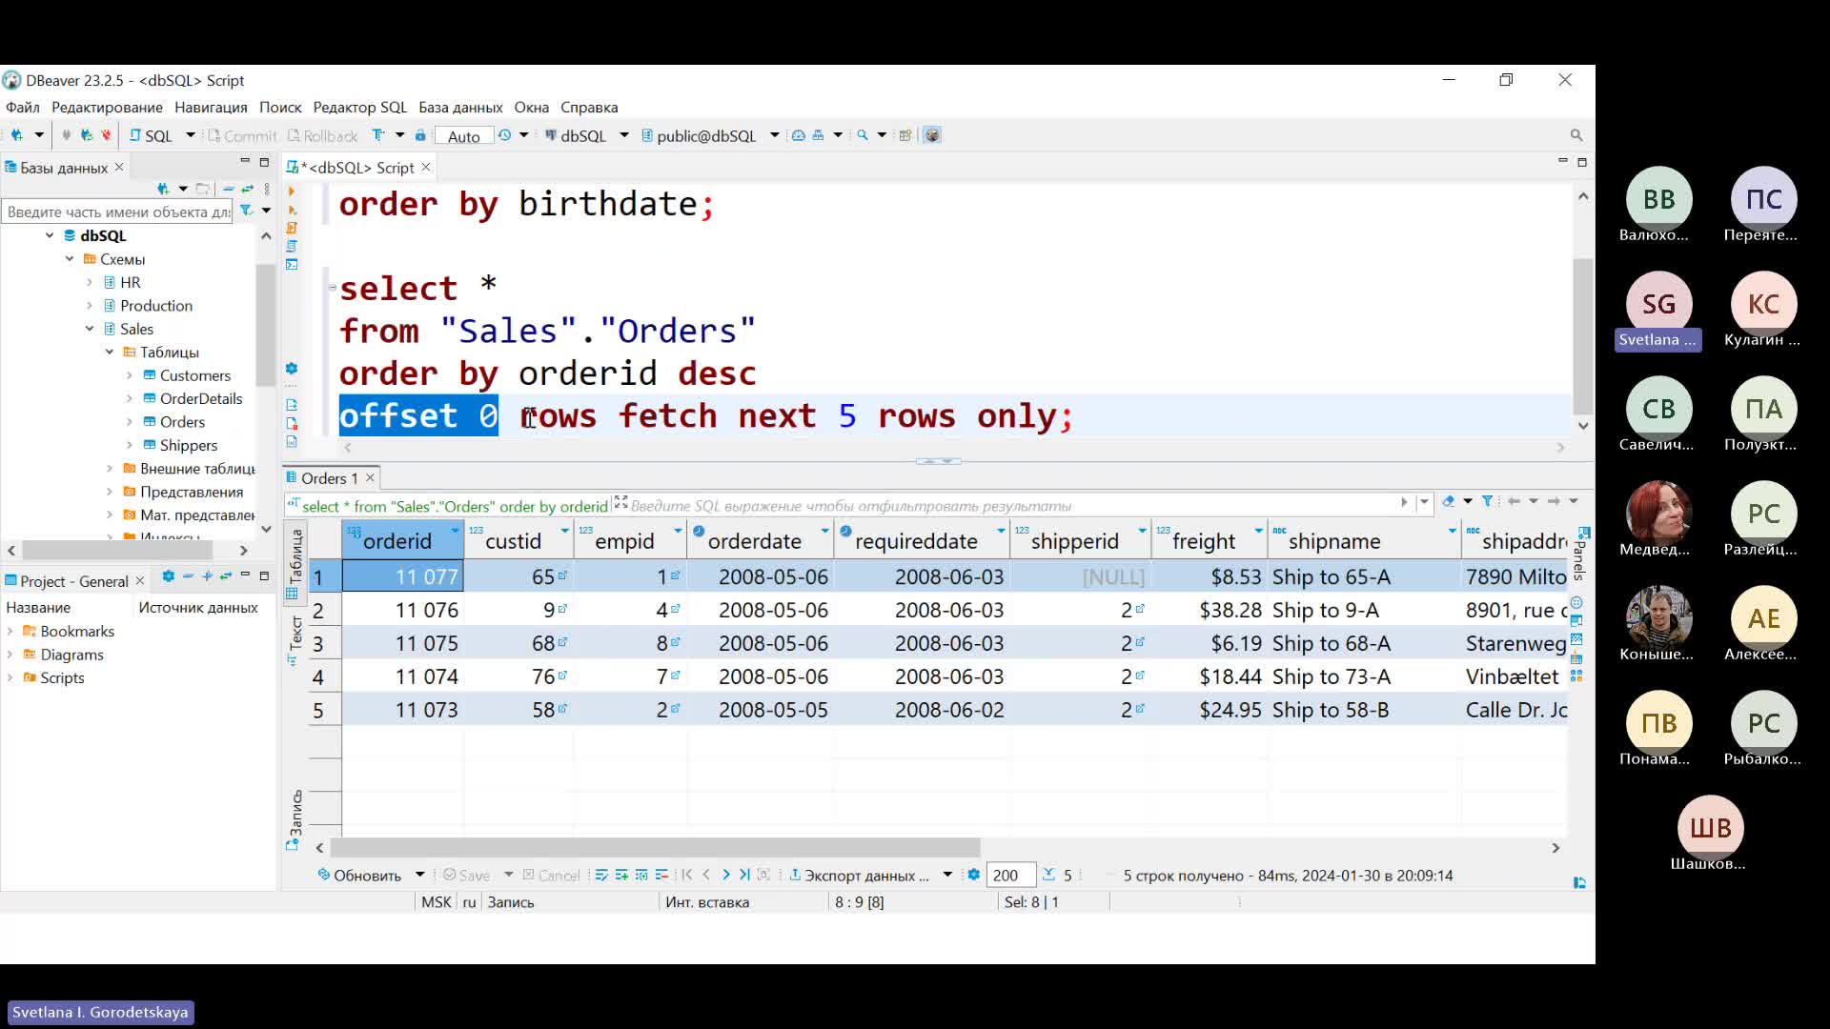Open the Файл menu
This screenshot has width=1830, height=1029.
(23, 108)
